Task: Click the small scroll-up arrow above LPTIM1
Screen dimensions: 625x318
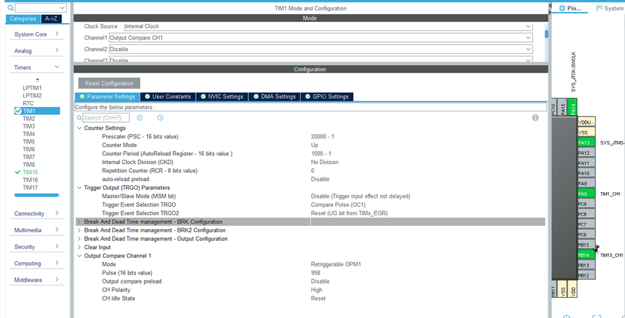Action: (38, 80)
